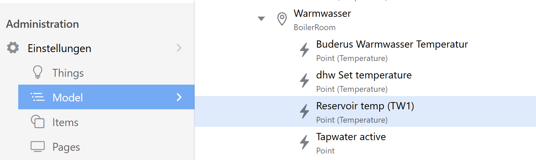Click the Buderus Warmwasser Temperatur point icon
Image resolution: width=536 pixels, height=160 pixels.
(305, 50)
